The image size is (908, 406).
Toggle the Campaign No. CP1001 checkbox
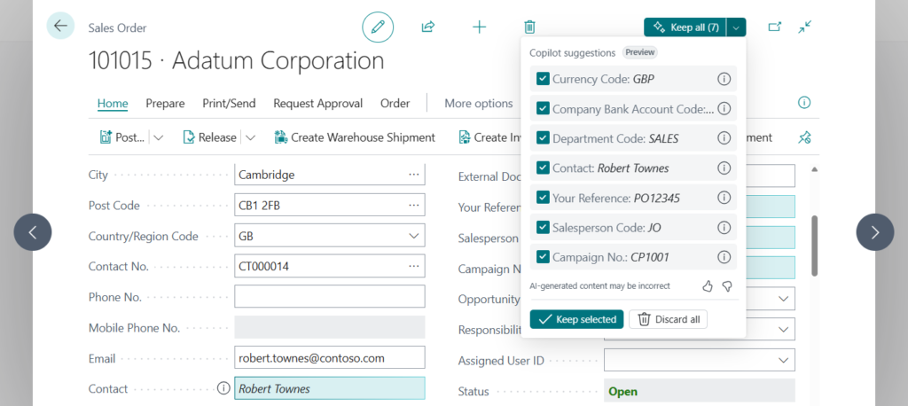tap(543, 257)
